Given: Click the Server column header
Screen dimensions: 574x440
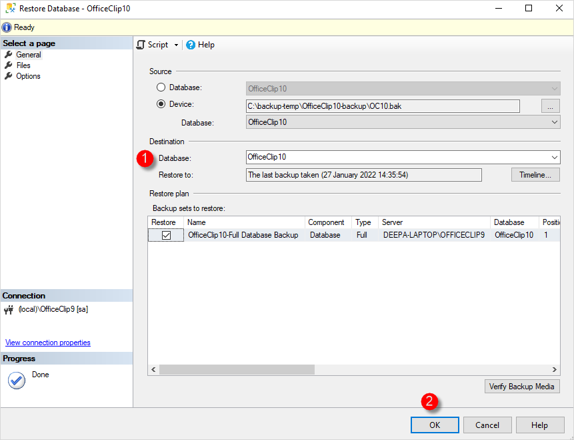Looking at the screenshot, I should (434, 222).
